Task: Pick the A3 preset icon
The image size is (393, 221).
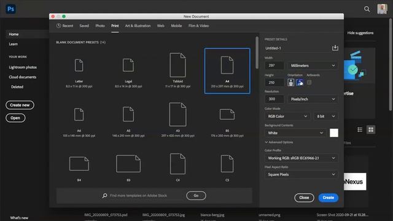Action: pos(177,114)
